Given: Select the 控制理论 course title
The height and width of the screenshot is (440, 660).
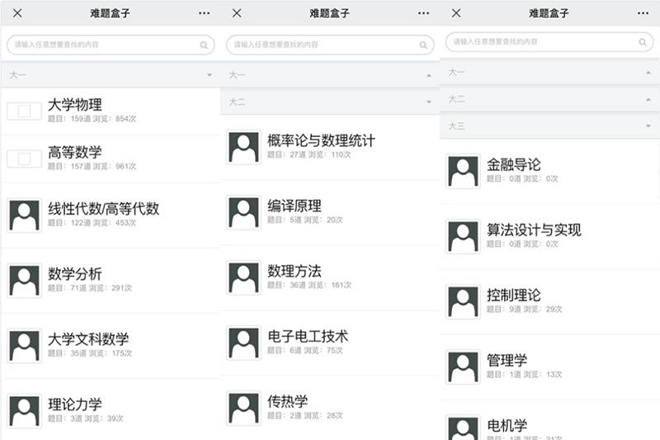Looking at the screenshot, I should (x=514, y=295).
